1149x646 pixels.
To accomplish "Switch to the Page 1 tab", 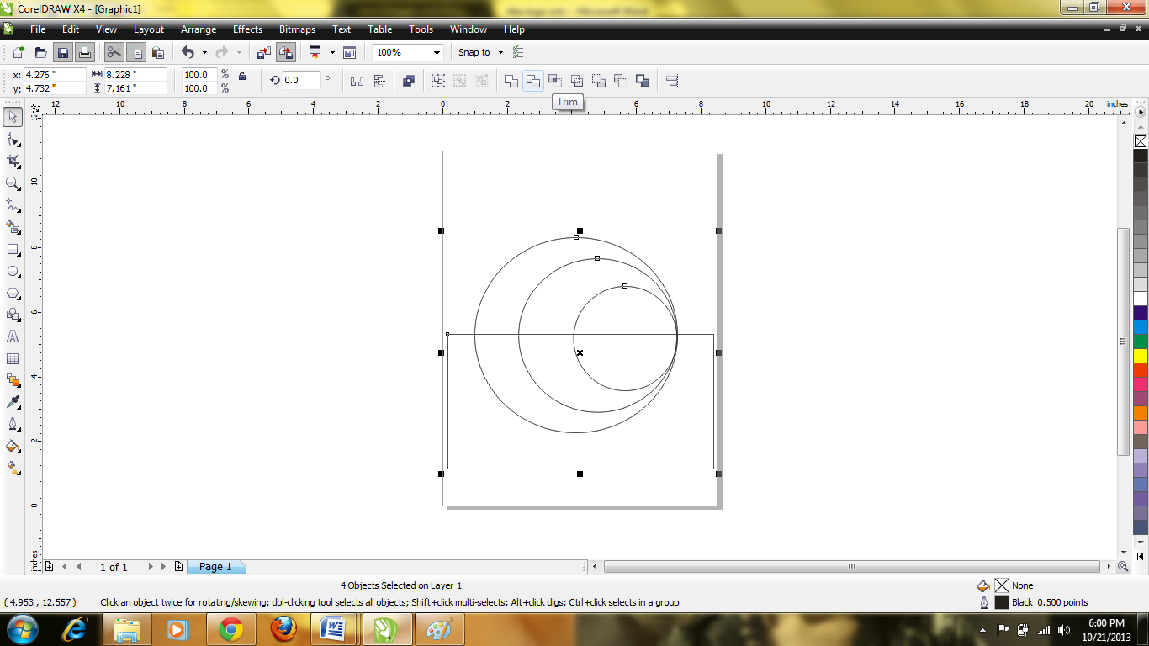I will point(215,567).
